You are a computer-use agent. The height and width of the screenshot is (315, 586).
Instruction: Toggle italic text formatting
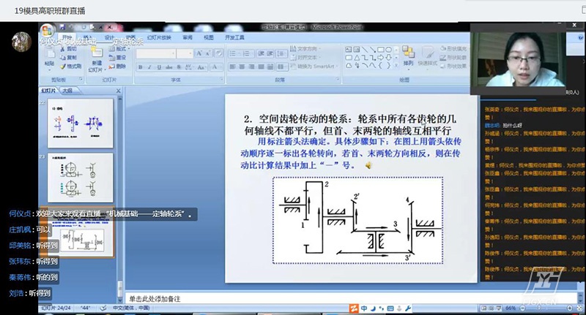click(x=149, y=68)
